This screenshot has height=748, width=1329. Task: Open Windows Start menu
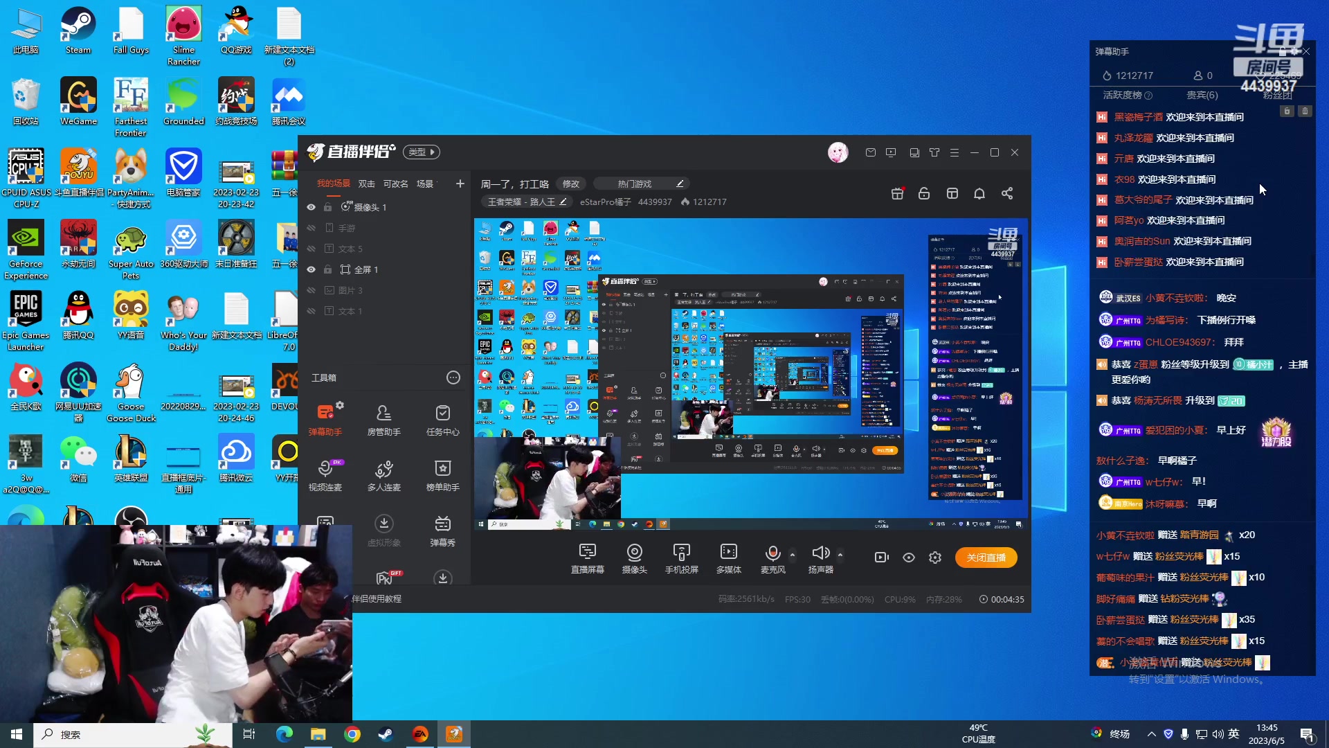[x=17, y=734]
